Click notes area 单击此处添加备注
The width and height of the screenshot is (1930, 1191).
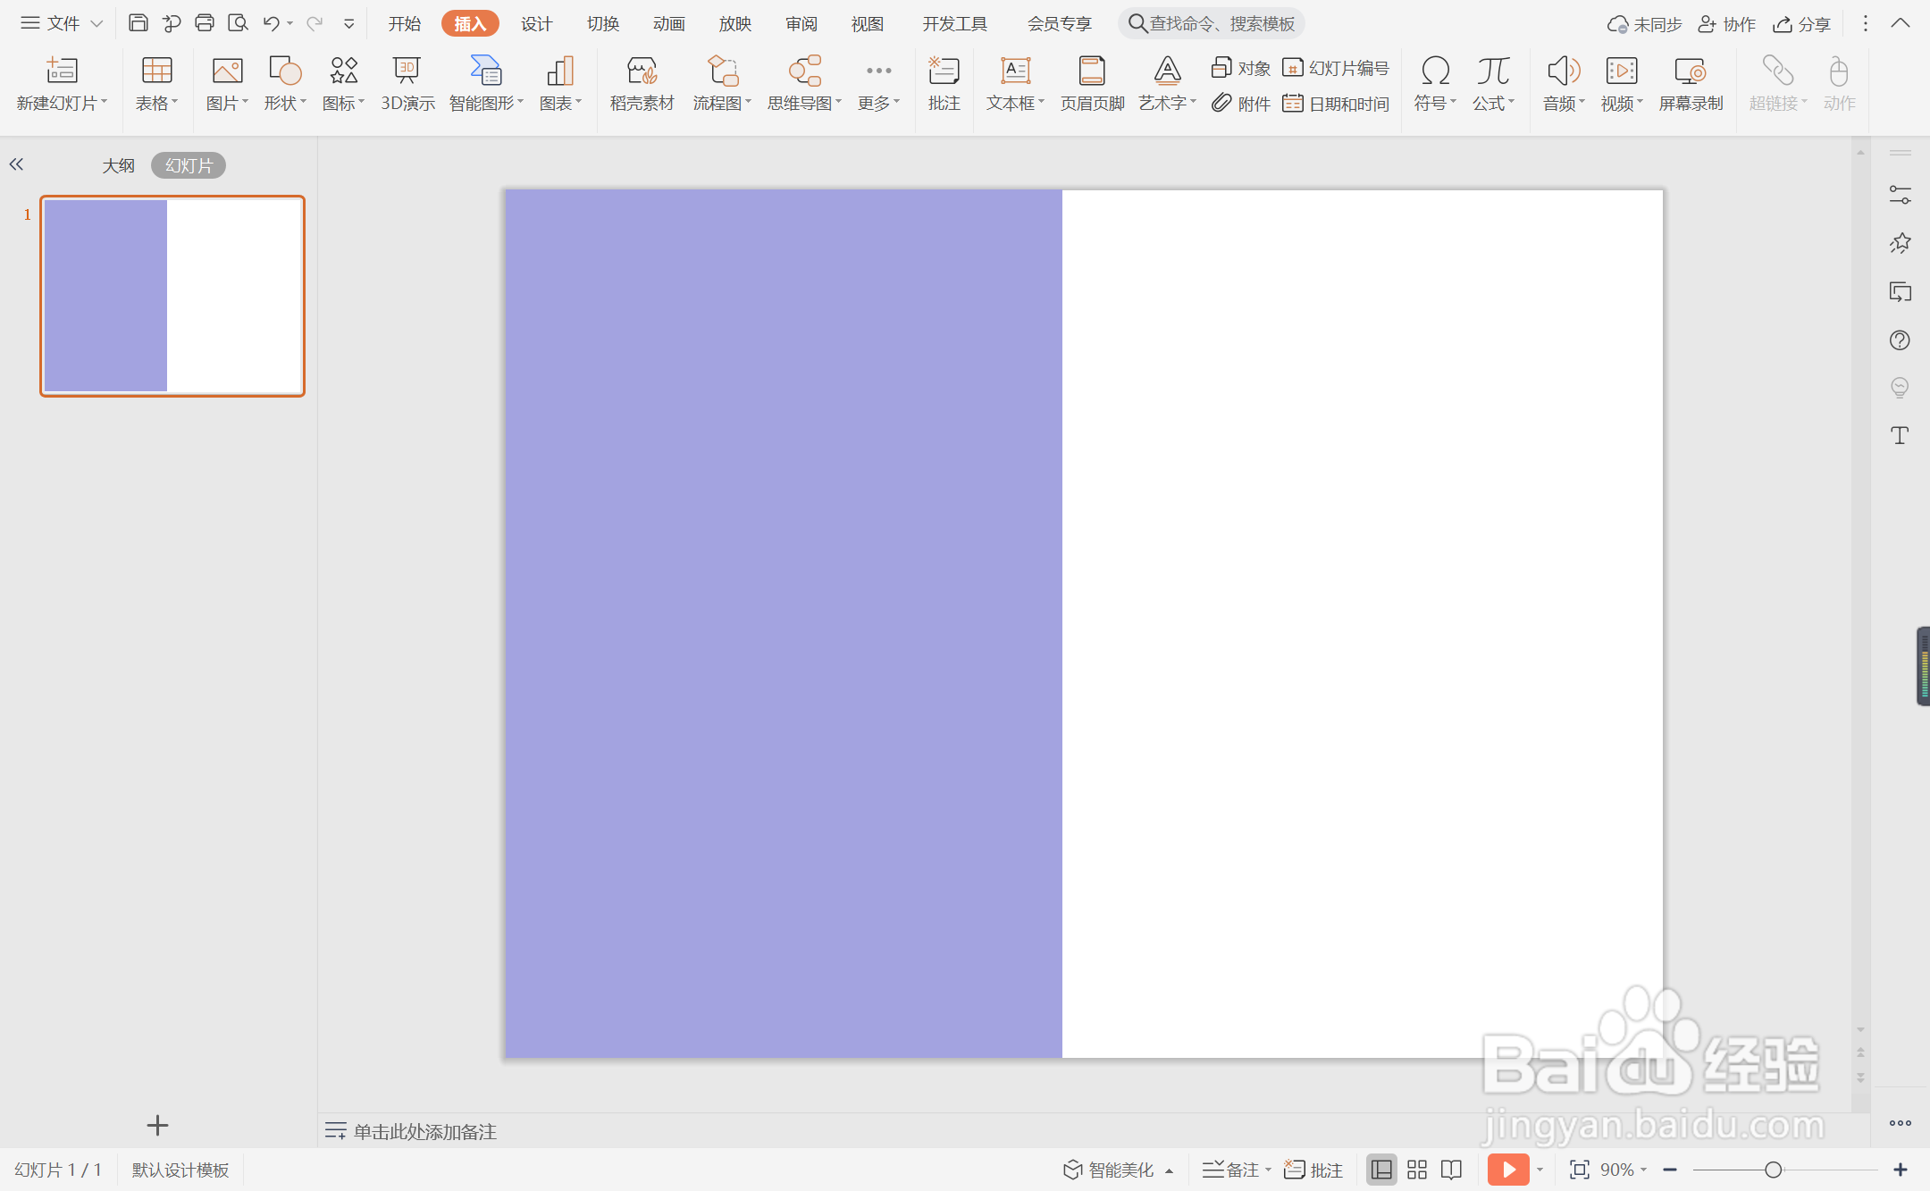(x=424, y=1131)
